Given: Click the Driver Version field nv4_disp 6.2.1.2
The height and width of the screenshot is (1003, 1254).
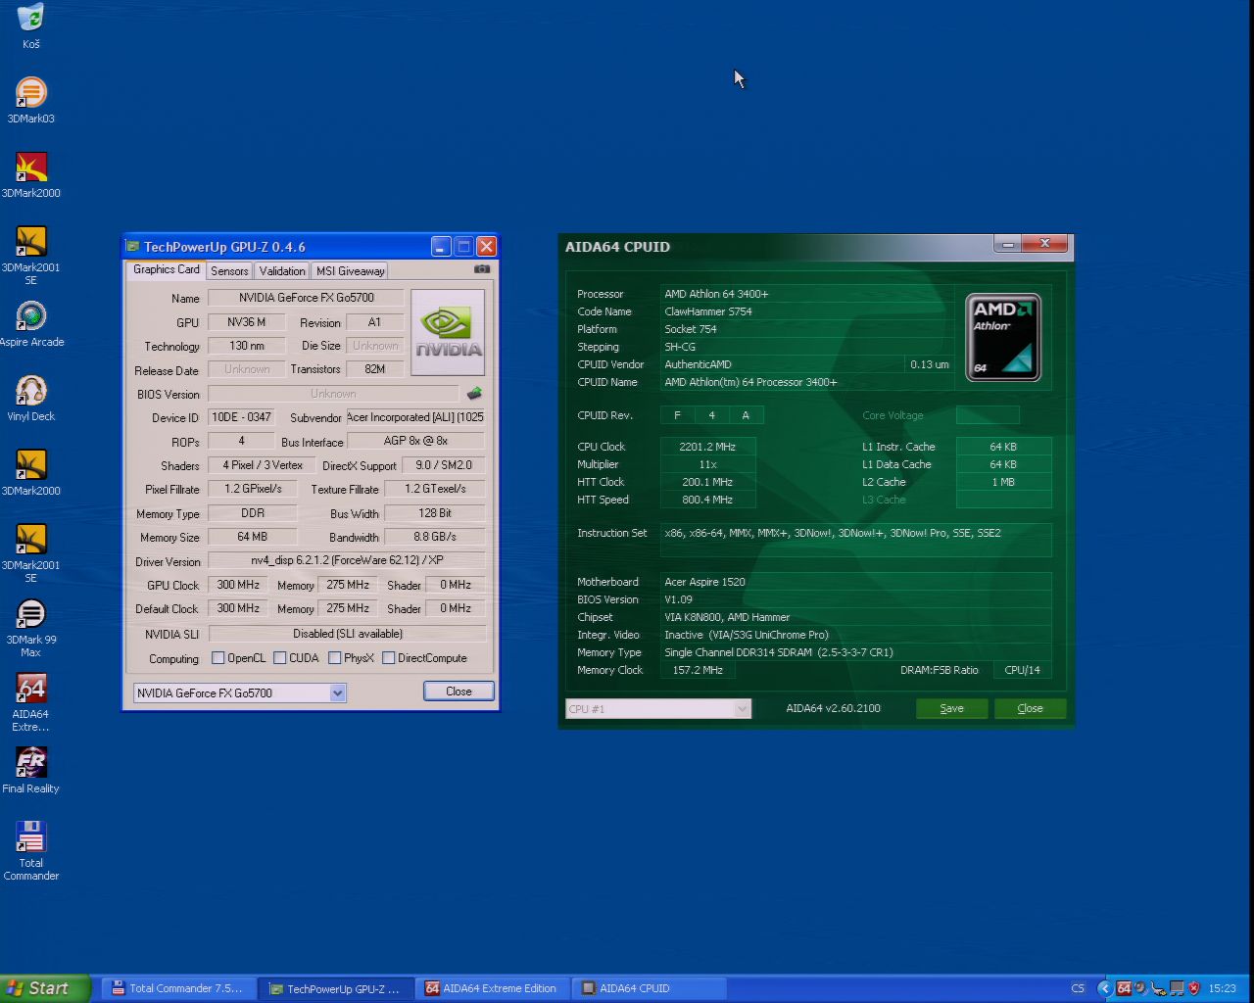Looking at the screenshot, I should (347, 560).
